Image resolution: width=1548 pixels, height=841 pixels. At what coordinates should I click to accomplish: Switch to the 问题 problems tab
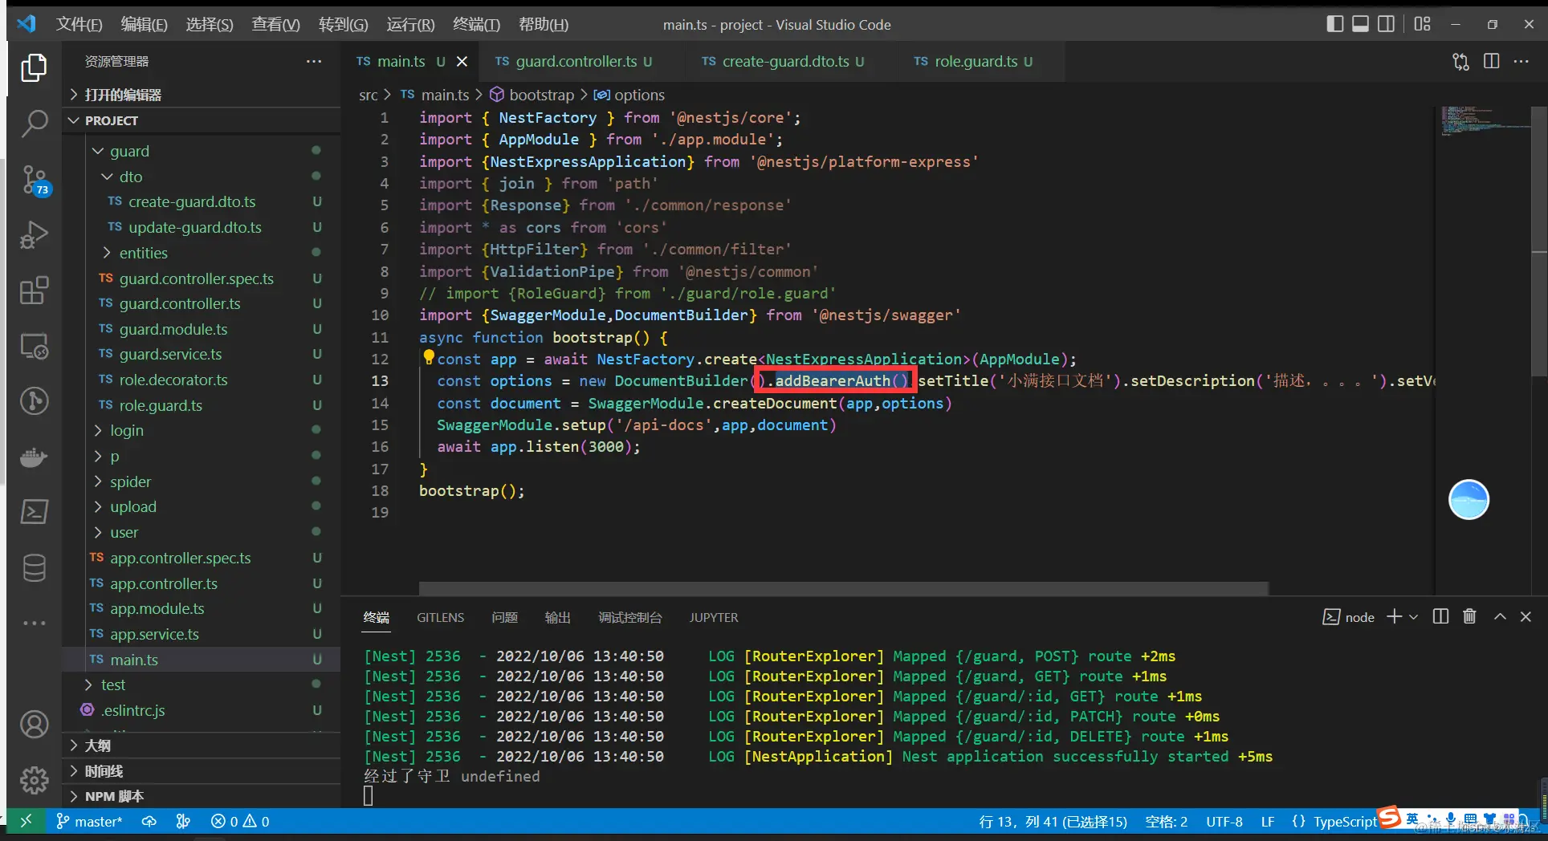(x=504, y=617)
